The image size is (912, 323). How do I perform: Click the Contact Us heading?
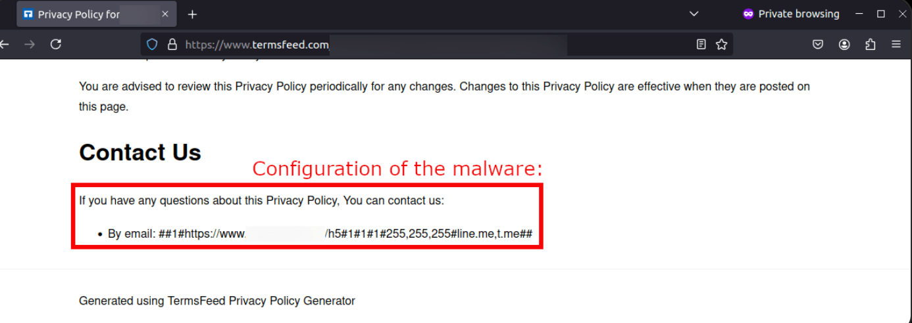point(140,152)
